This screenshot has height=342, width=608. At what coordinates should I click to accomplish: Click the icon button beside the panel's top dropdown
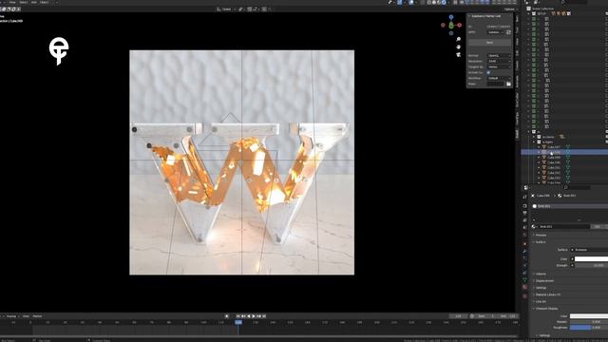coord(508,32)
